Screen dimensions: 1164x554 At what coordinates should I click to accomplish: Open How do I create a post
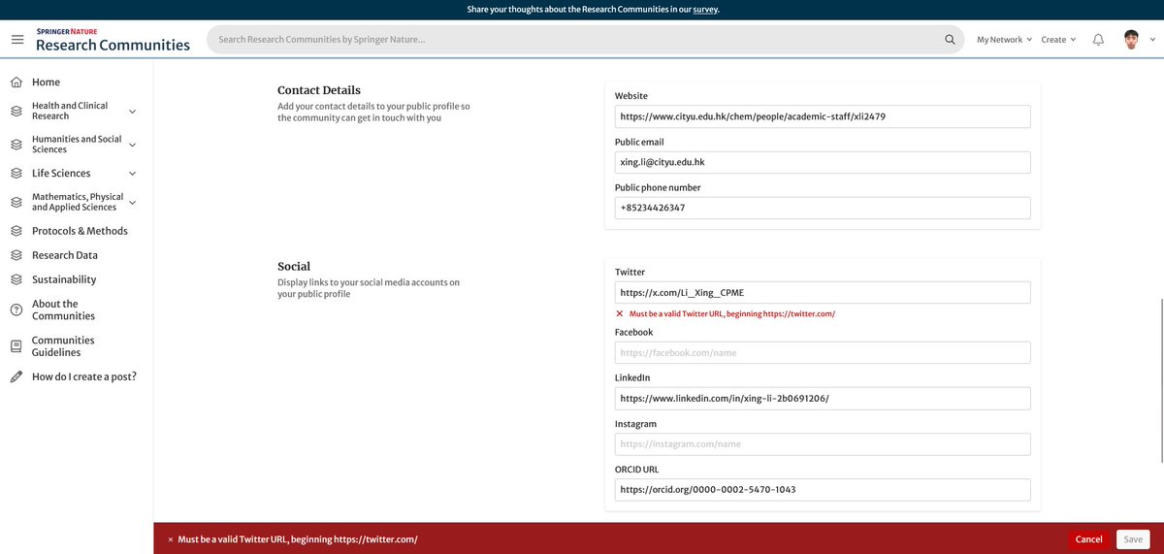point(84,376)
